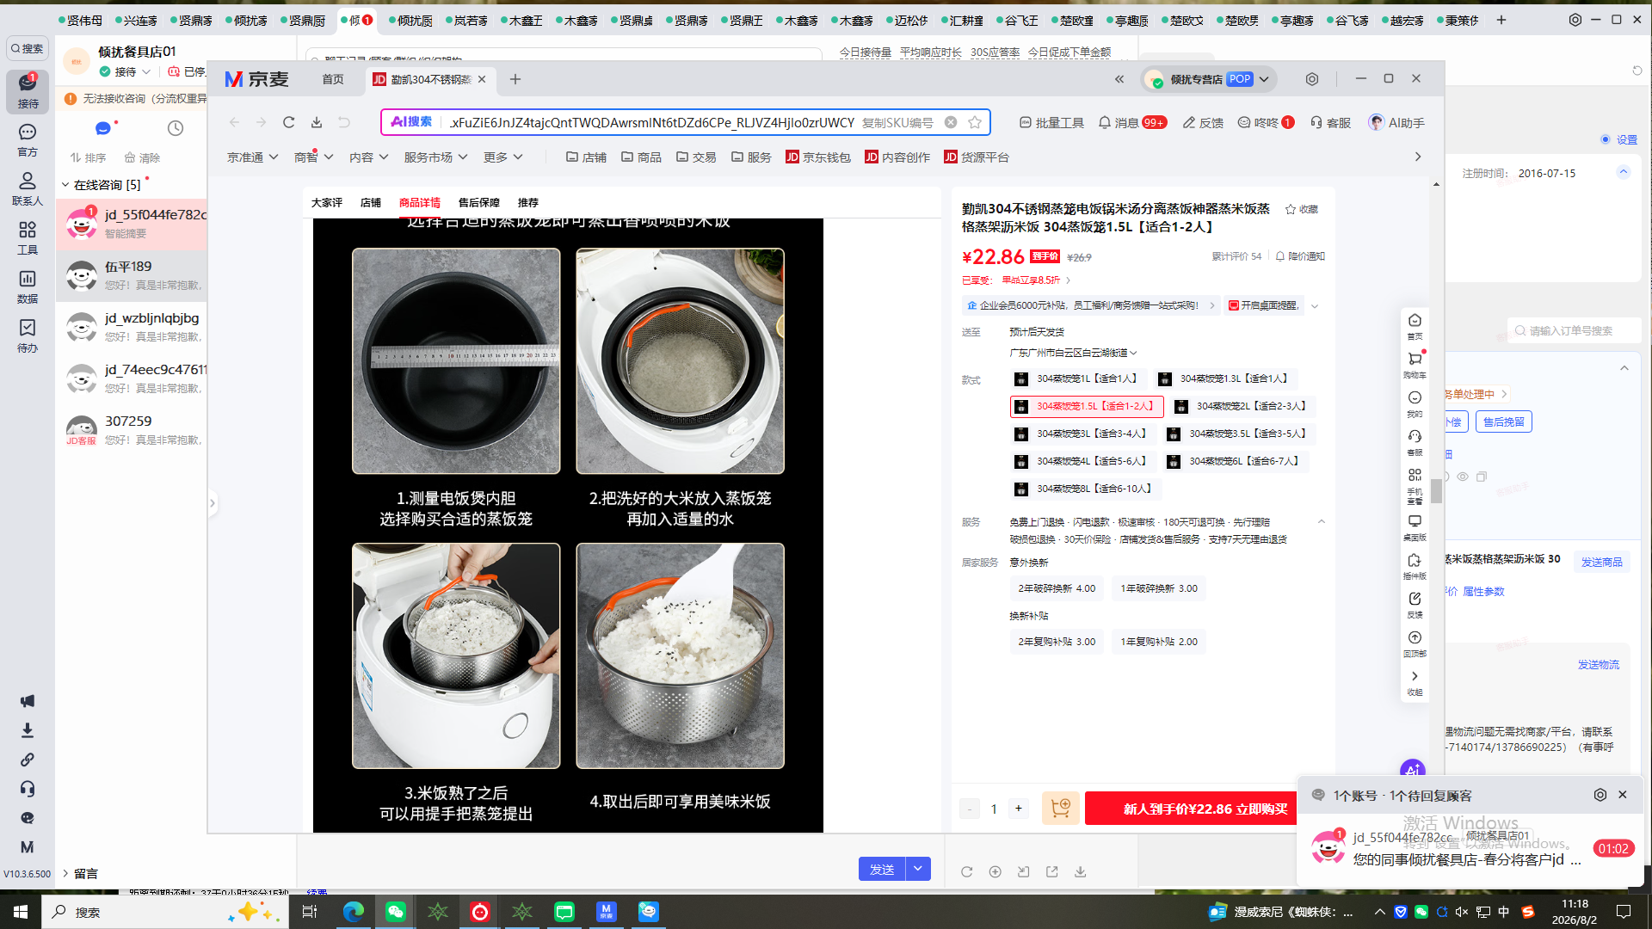This screenshot has height=929, width=1652.
Task: Open send options arrow beside 发送
Action: (x=918, y=869)
